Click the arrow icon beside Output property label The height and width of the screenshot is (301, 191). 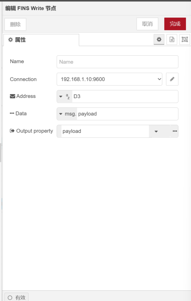point(12,131)
